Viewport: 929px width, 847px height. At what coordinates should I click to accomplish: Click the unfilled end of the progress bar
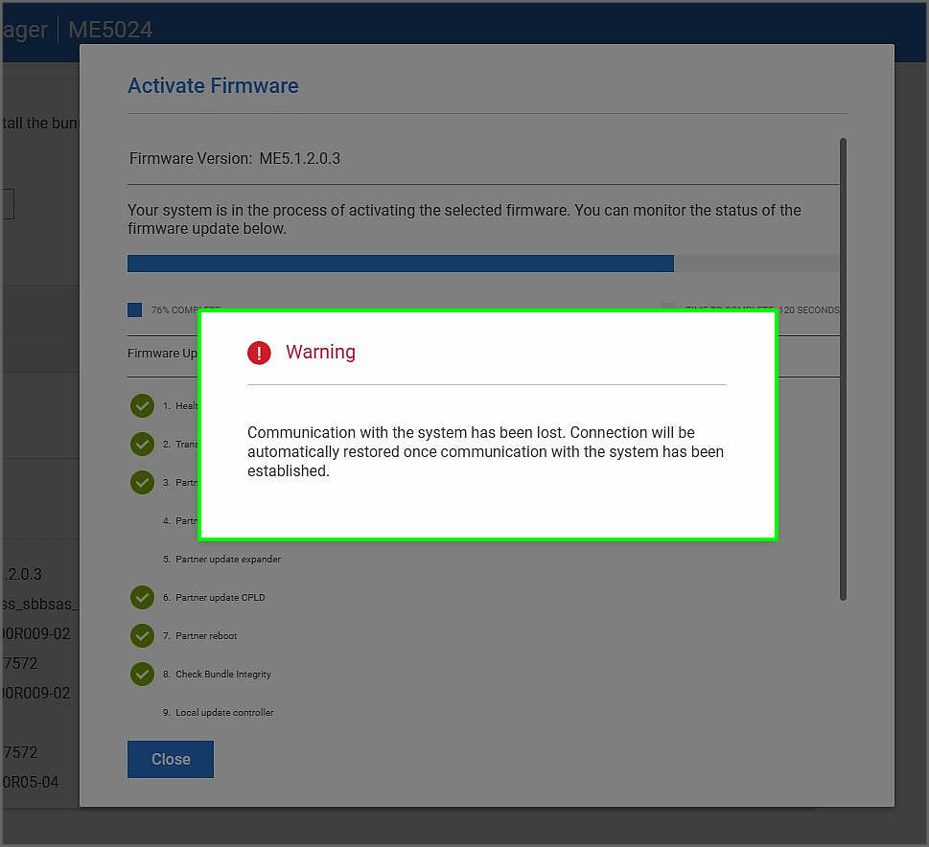pyautogui.click(x=755, y=263)
